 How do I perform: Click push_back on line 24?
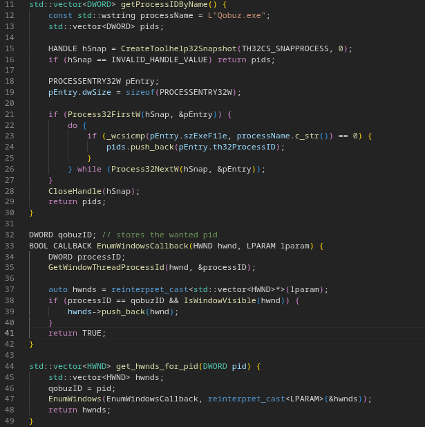click(x=152, y=147)
